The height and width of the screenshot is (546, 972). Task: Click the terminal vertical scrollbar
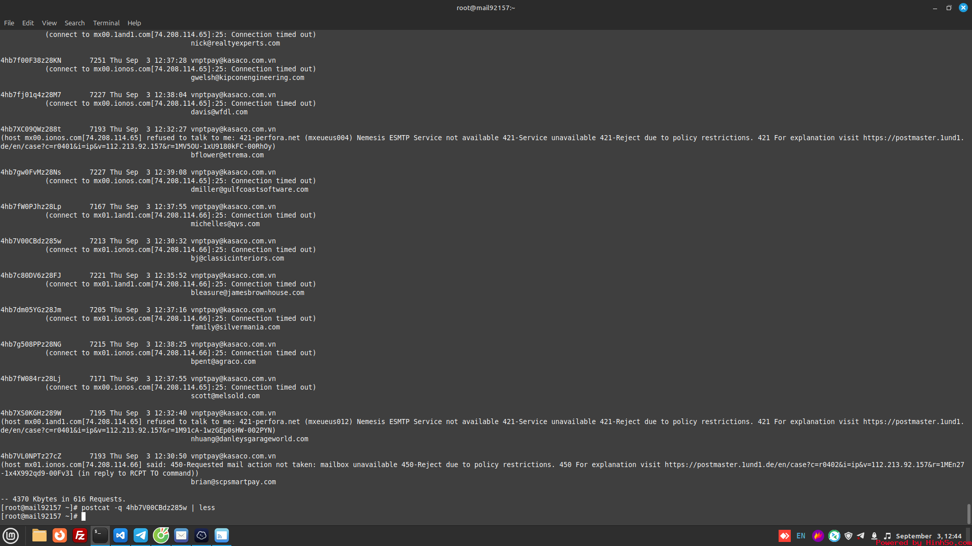pyautogui.click(x=968, y=514)
